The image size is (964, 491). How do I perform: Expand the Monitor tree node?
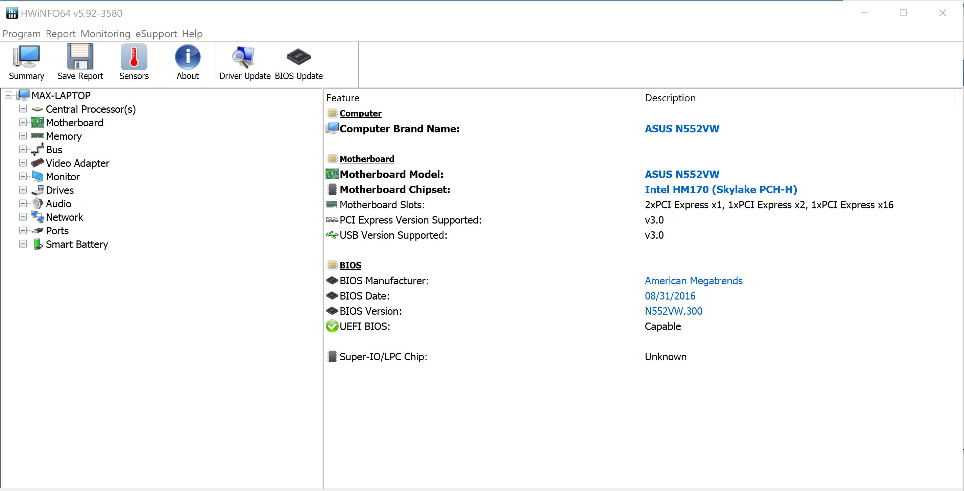point(23,176)
